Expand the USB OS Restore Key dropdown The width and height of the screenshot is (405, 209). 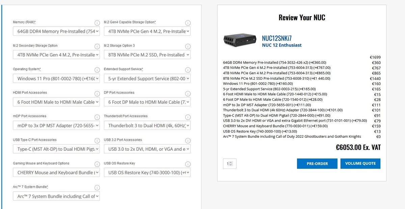tap(147, 173)
